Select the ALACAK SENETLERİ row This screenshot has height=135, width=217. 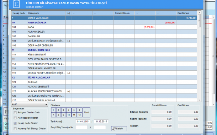pyautogui.click(x=104, y=87)
